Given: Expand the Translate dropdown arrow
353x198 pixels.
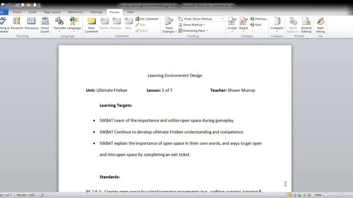Looking at the screenshot, I should click(60, 32).
